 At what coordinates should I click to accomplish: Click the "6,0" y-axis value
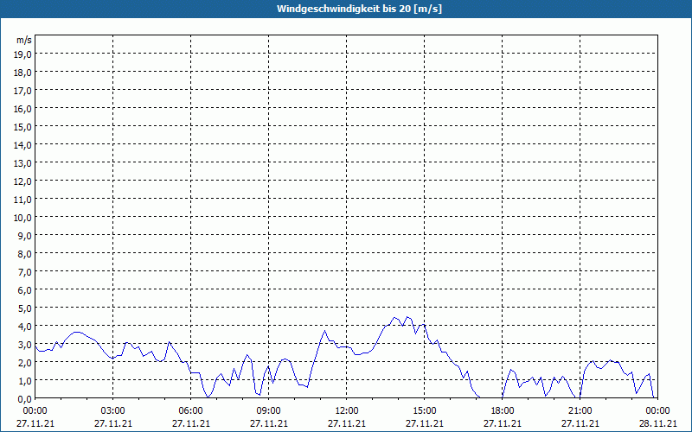[25, 290]
